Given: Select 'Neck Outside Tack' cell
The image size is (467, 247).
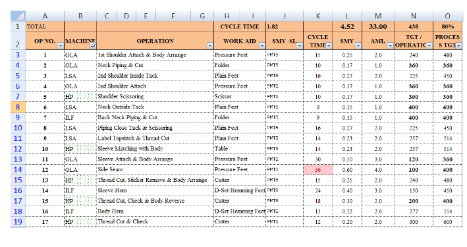Looking at the screenshot, I should [x=155, y=107].
